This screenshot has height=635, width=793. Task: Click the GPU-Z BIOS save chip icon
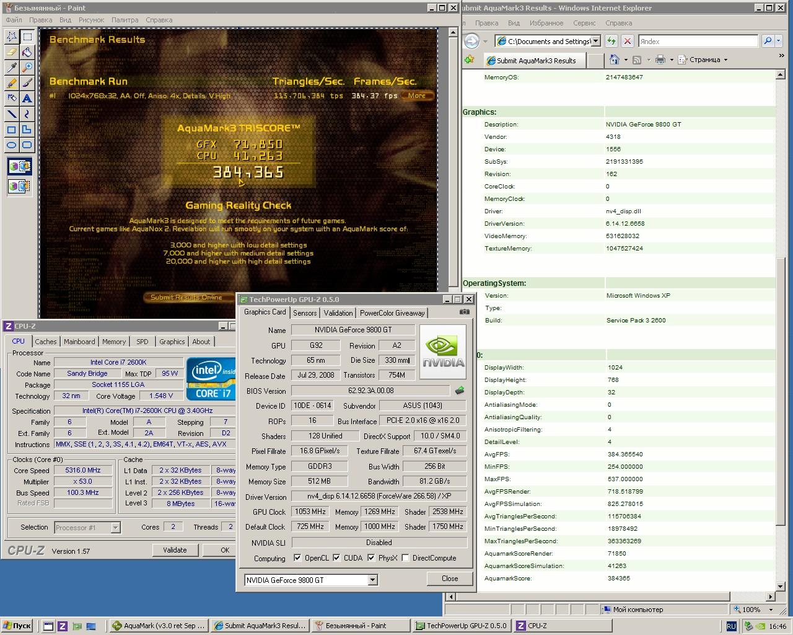460,391
